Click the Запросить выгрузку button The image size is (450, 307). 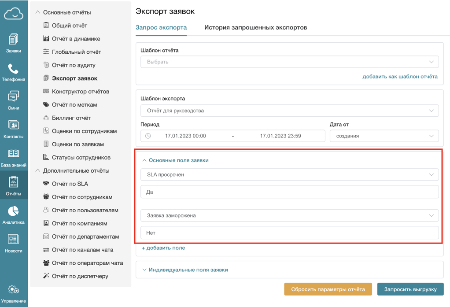tap(410, 289)
